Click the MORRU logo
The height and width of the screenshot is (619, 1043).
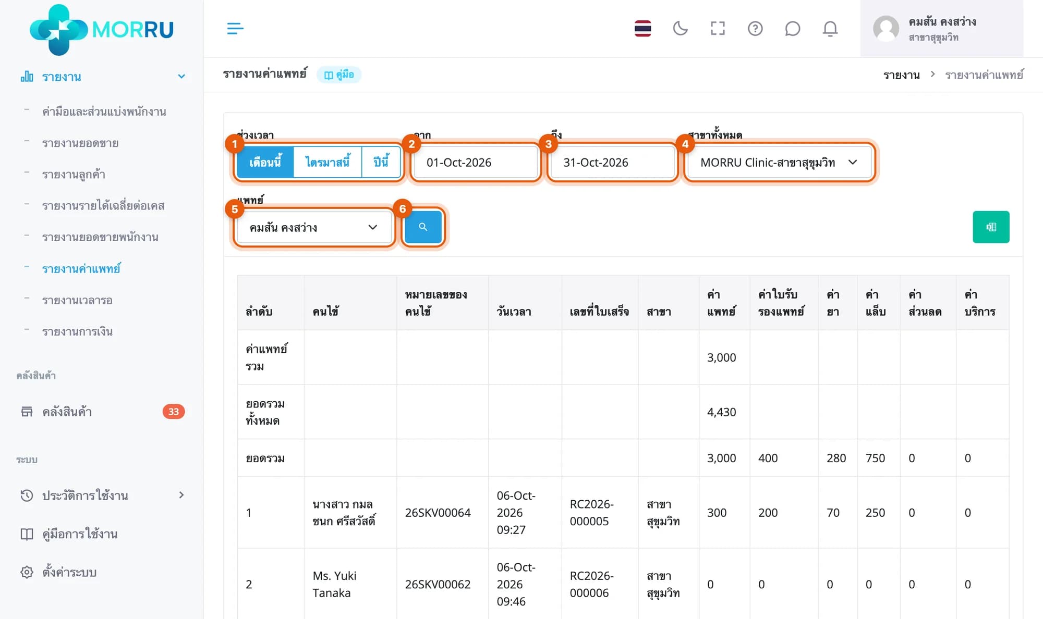click(102, 29)
